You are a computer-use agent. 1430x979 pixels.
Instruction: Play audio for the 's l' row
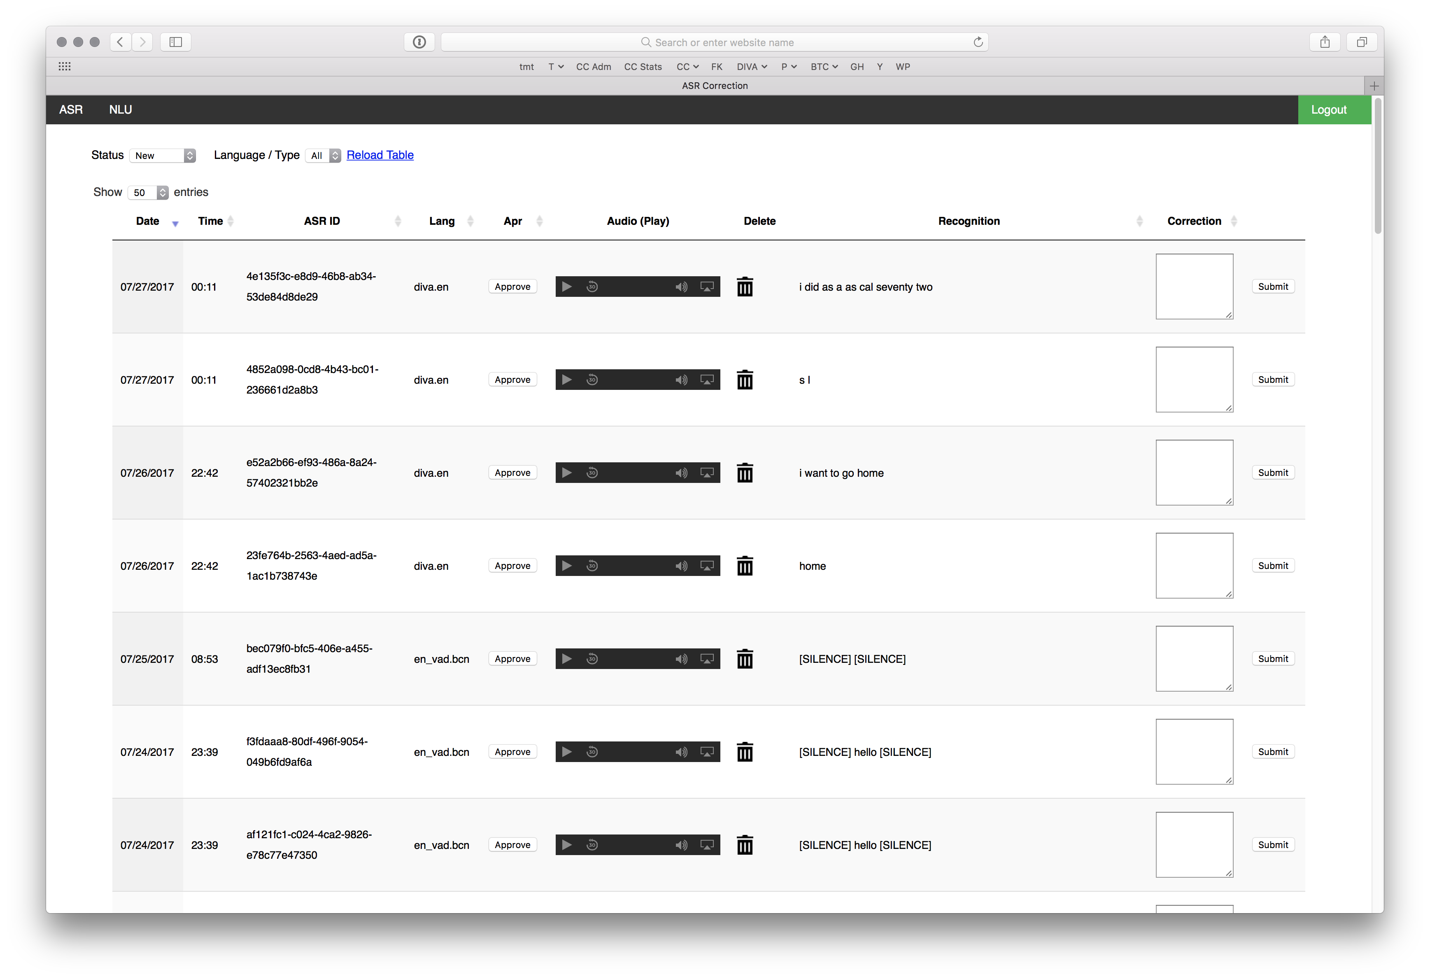[567, 380]
